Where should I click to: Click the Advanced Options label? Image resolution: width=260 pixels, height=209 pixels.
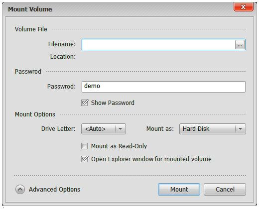click(x=54, y=190)
